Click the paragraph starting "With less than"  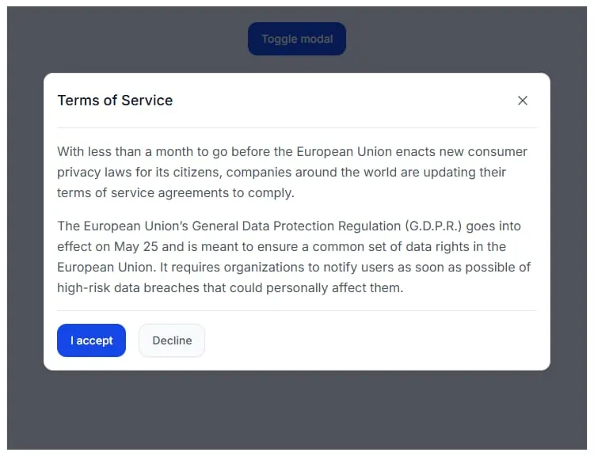point(292,172)
